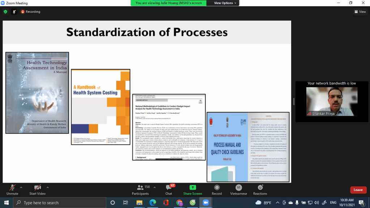Click the participants list caret arrow
This screenshot has width=370, height=208.
pos(154,187)
